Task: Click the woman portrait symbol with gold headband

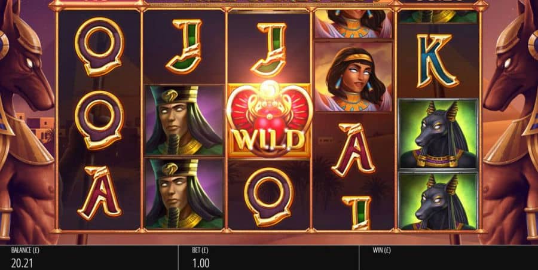Action: (x=353, y=77)
